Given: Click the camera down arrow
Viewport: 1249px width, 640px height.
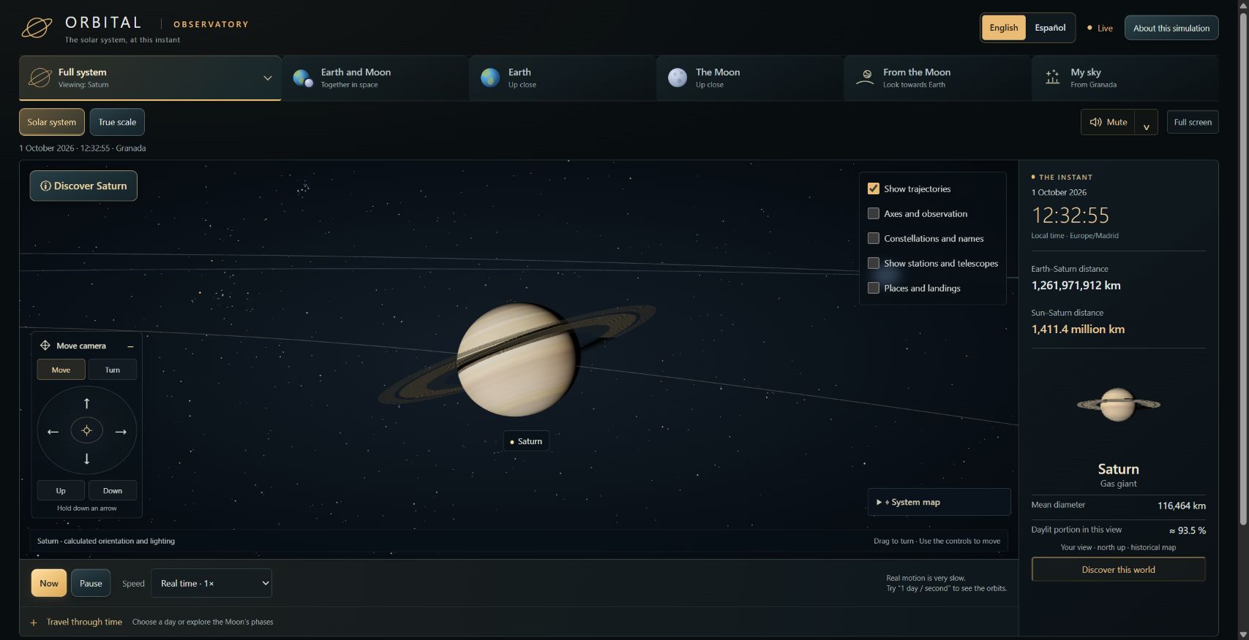Looking at the screenshot, I should tap(86, 459).
